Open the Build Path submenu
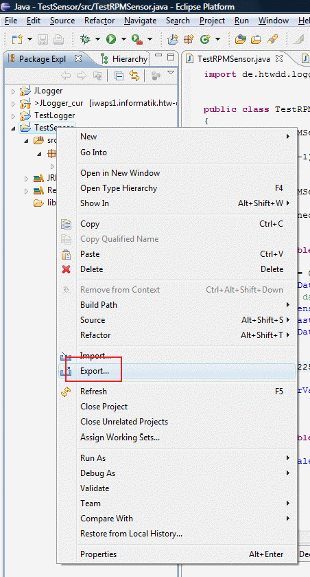The height and width of the screenshot is (577, 310). point(178,305)
